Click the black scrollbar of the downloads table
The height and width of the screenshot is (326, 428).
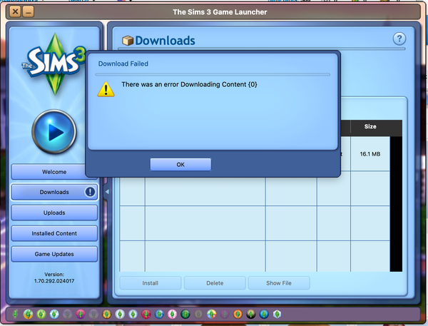click(x=396, y=203)
